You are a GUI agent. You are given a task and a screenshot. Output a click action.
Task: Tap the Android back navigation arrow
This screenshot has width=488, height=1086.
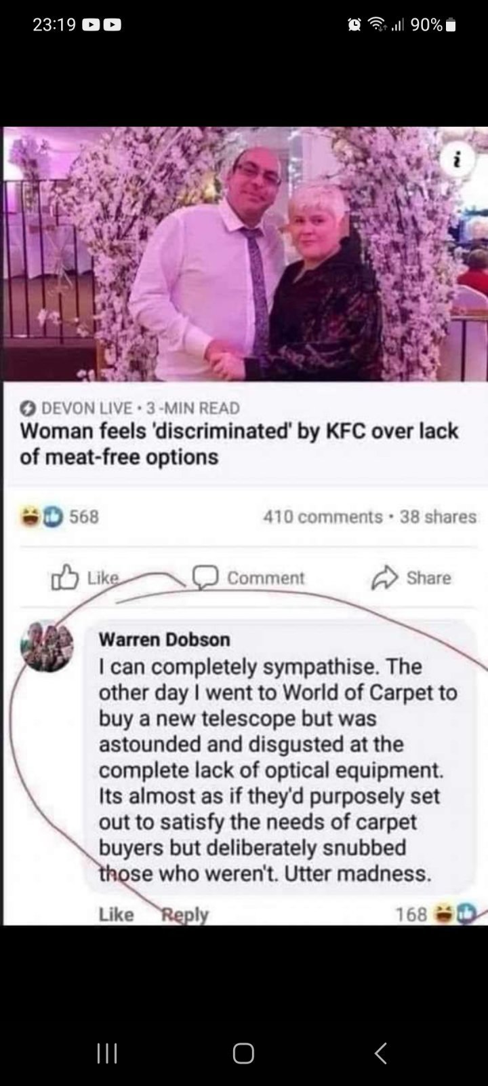pos(381,1053)
